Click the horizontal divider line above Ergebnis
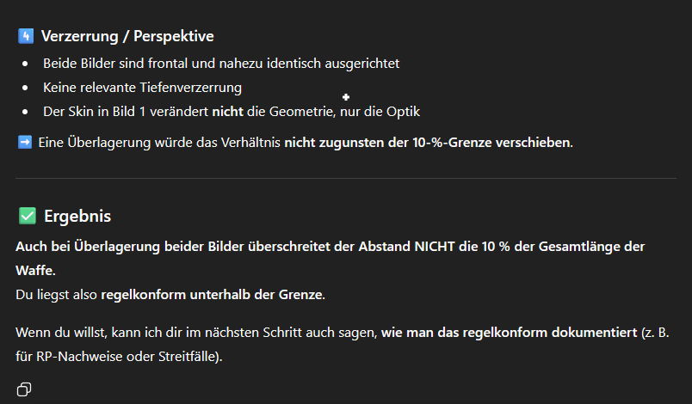 point(346,178)
